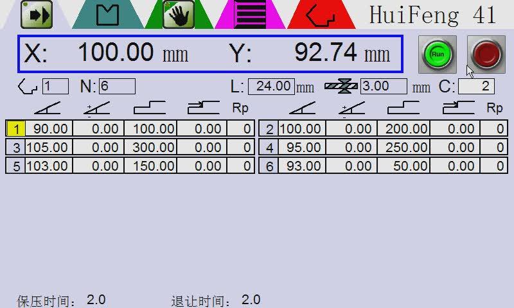The image size is (514, 308).
Task: Click the left Rp column header
Action: (x=240, y=108)
